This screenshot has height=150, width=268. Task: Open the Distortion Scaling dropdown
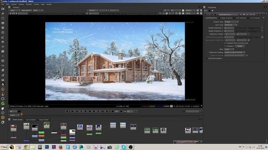[234, 52]
